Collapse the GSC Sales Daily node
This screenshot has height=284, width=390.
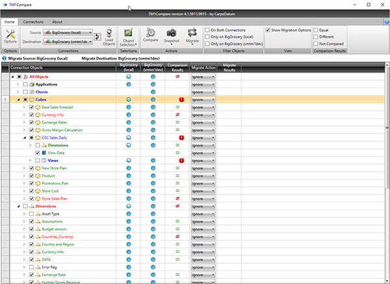click(x=25, y=137)
